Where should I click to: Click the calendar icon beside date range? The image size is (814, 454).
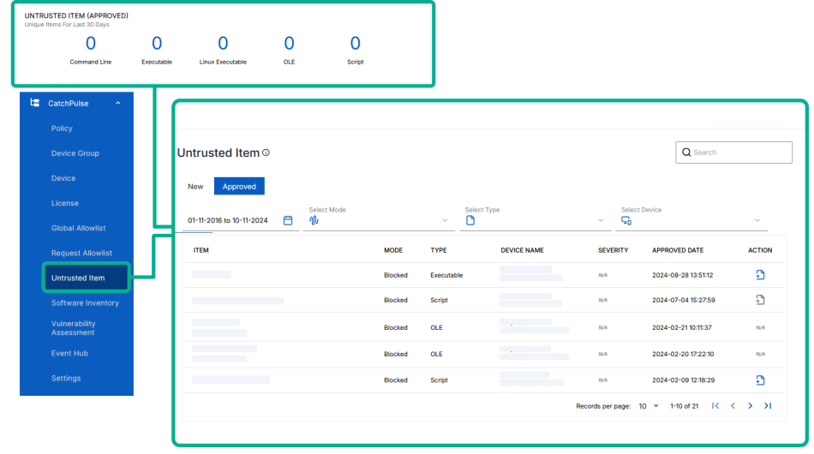point(288,220)
